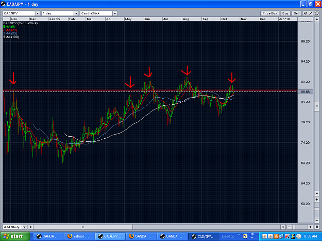Click the system tray clock 8:58 AM

point(310,236)
